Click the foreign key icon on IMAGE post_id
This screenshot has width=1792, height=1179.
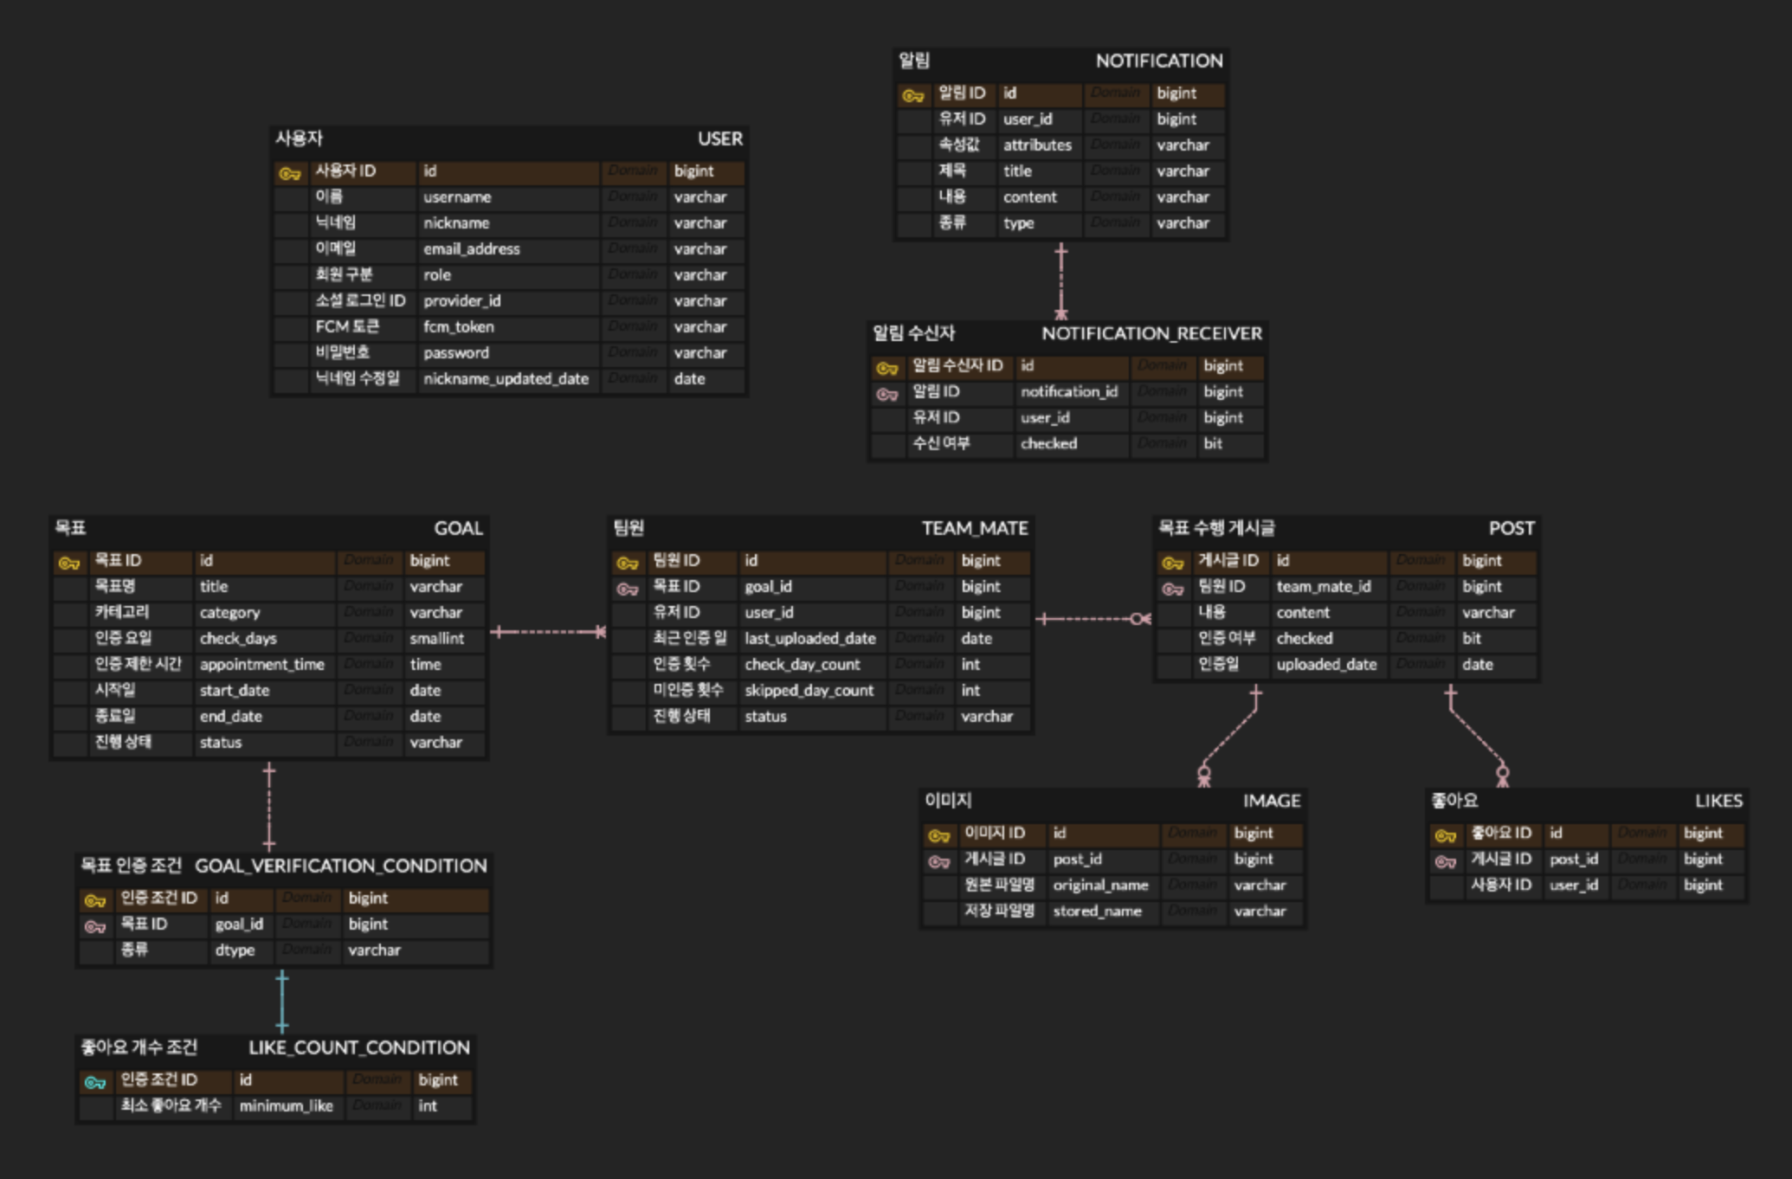pyautogui.click(x=940, y=860)
